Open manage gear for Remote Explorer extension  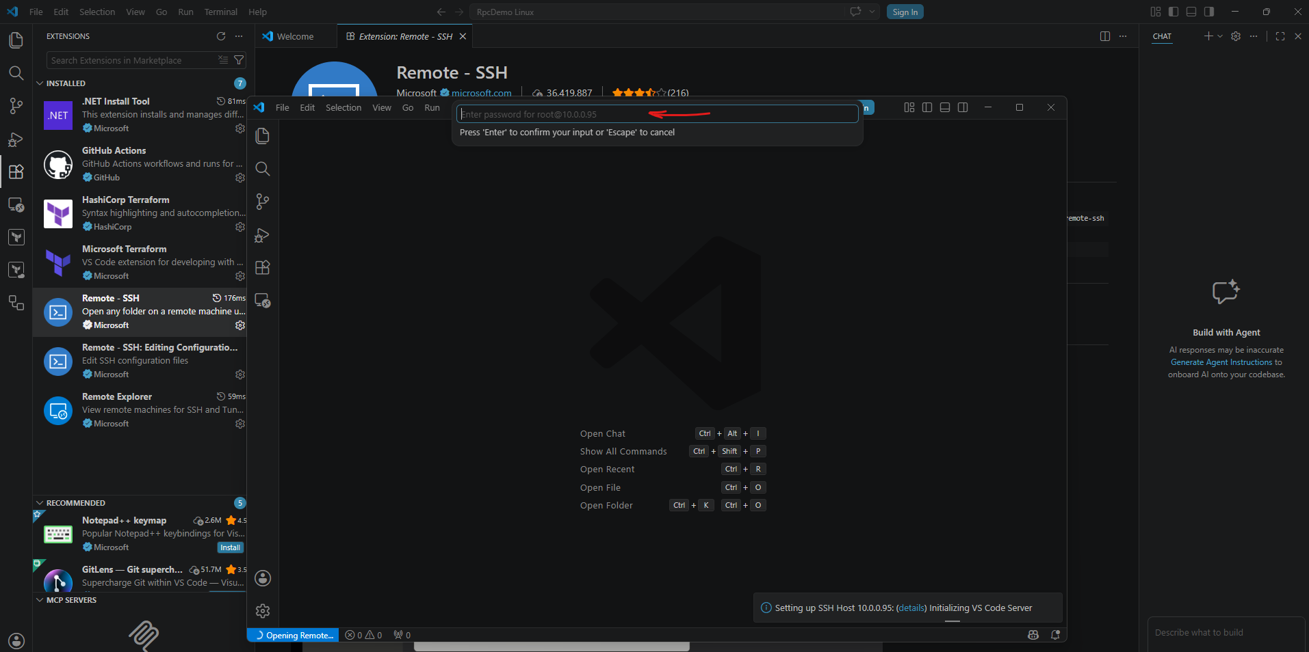(x=240, y=424)
